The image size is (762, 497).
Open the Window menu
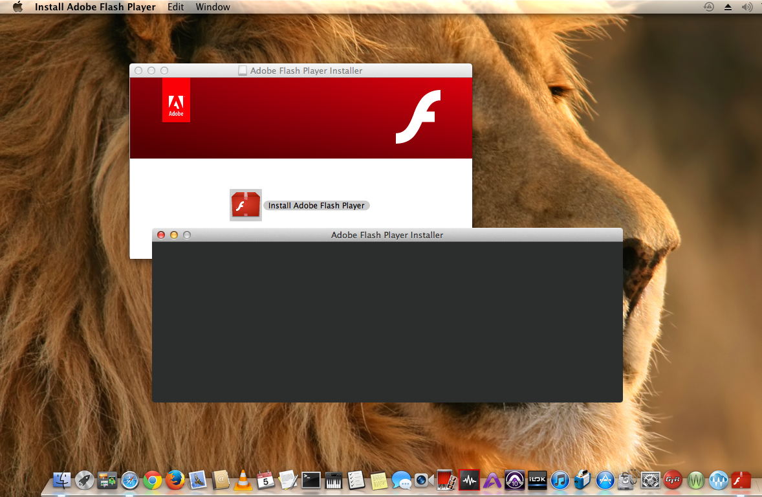tap(213, 7)
